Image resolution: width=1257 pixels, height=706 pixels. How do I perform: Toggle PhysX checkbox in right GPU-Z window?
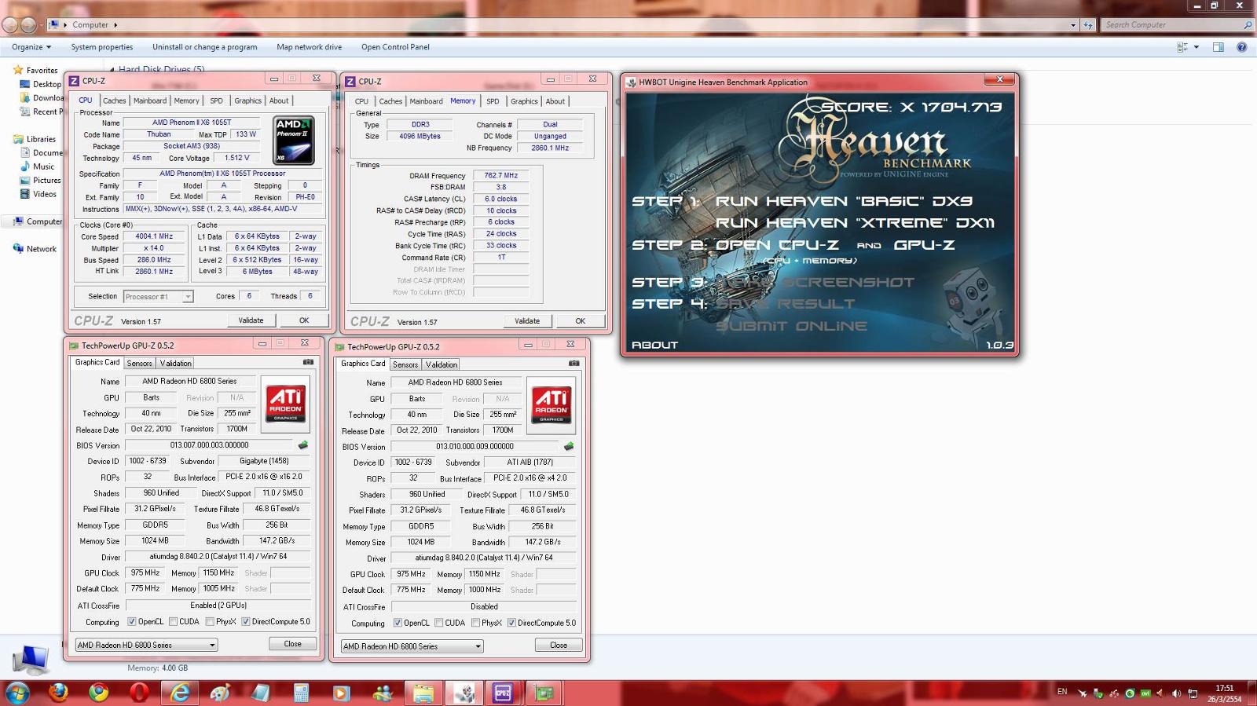pyautogui.click(x=476, y=624)
